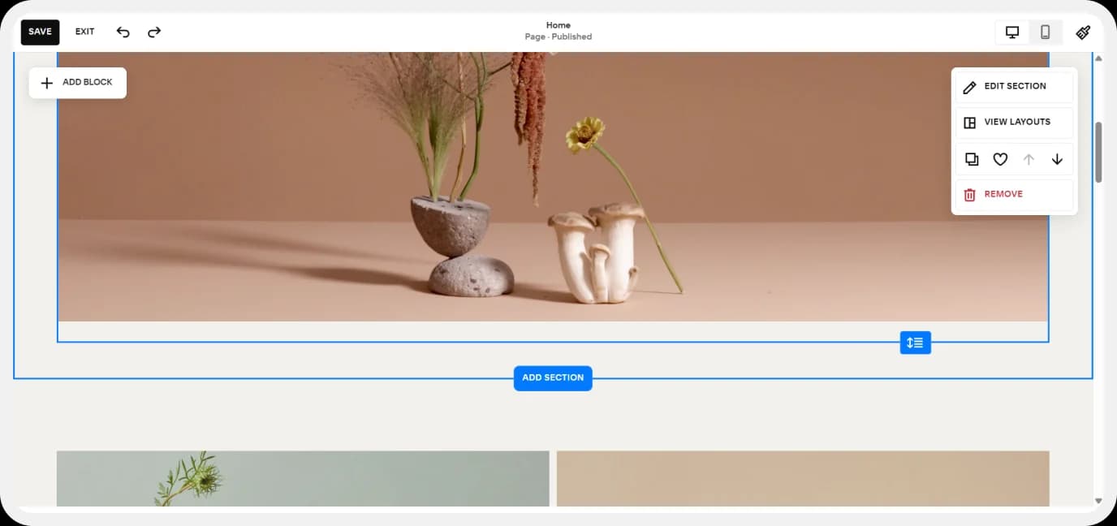
Task: Choose View Layouts from the section panel
Action: pyautogui.click(x=1015, y=123)
